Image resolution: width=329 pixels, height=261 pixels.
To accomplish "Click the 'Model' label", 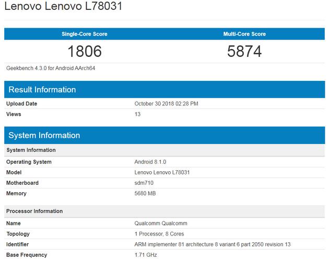I will click(14, 172).
